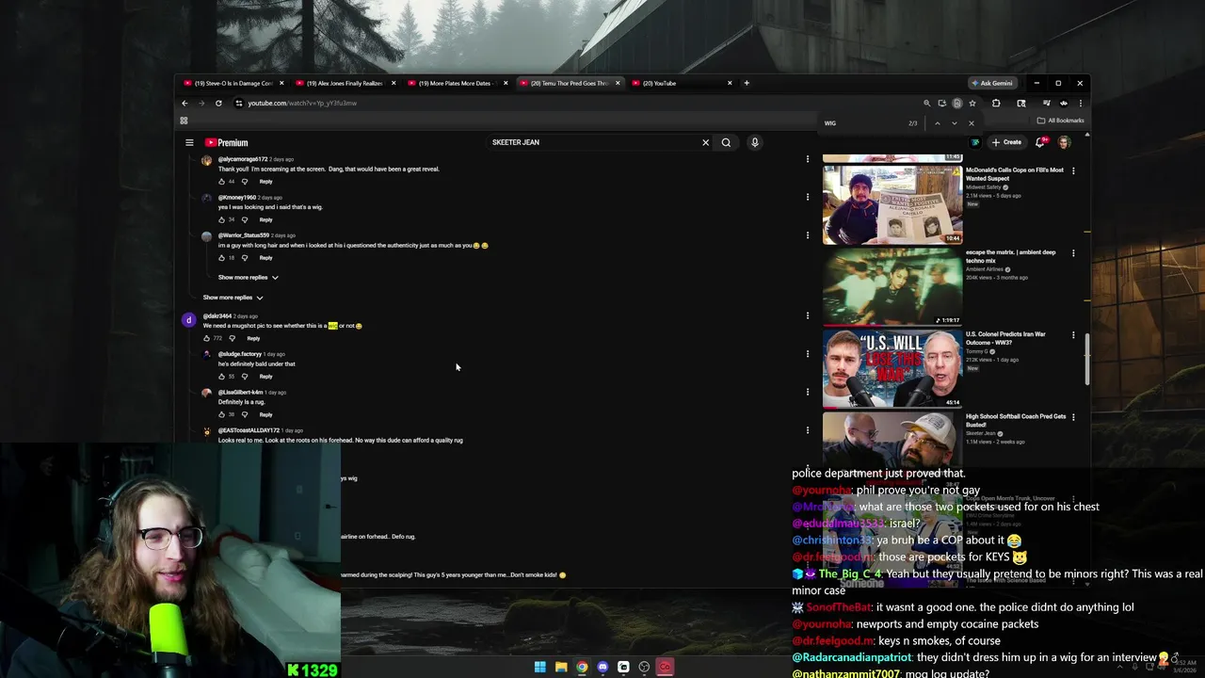The image size is (1205, 678).
Task: Open the escape the matrix techno mix thumbnail
Action: 892,286
